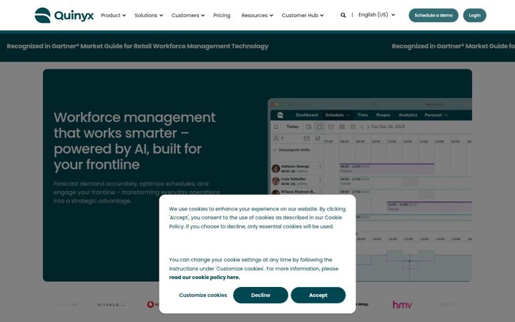
Task: Expand the Customers menu
Action: [188, 15]
